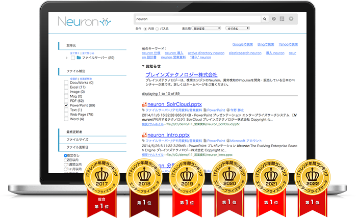Viewport: 357px width, 219px height.
Task: Open ブレインズテクノロジー株式会社 announcement link
Action: pos(182,74)
